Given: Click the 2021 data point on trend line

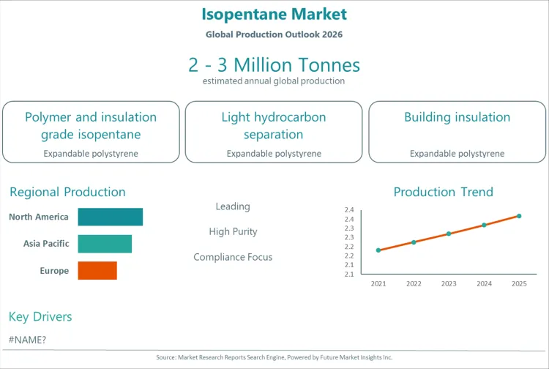Looking at the screenshot, I should click(x=378, y=250).
